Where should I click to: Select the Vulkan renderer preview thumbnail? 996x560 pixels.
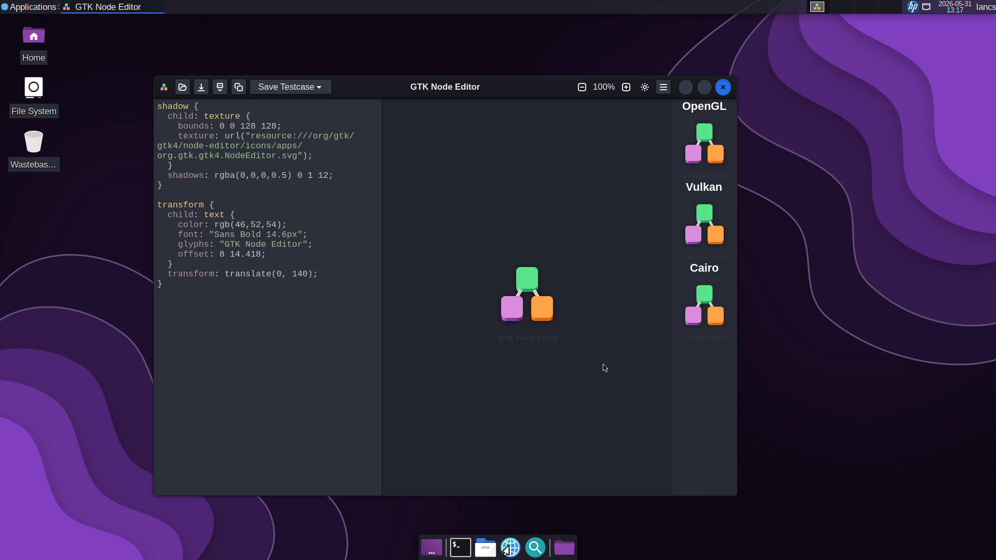pos(704,228)
